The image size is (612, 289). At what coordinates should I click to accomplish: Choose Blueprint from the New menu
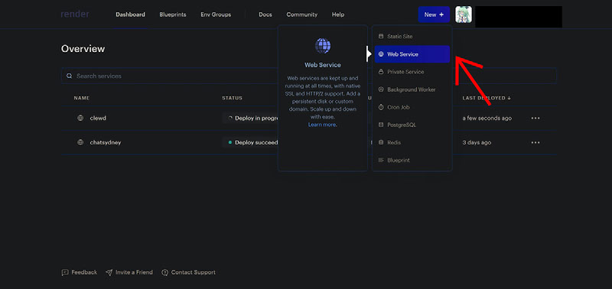coord(412,160)
